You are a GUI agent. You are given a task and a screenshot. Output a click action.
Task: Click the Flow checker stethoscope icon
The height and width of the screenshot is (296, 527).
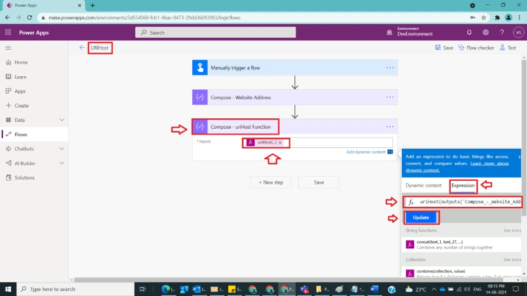pyautogui.click(x=461, y=47)
